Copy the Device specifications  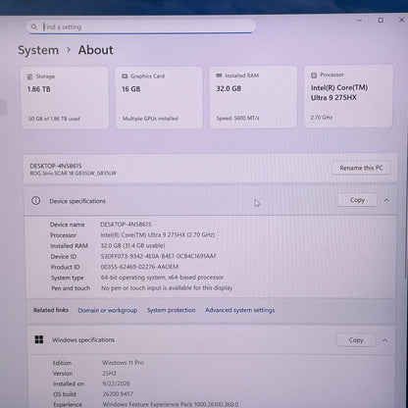coord(357,200)
